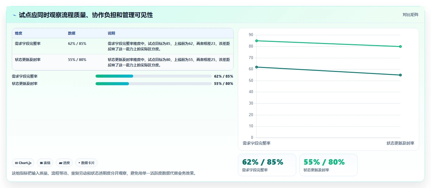This screenshot has width=431, height=188.
Task: Click the heading 试点应同时观察流程质量
Action: pos(86,15)
